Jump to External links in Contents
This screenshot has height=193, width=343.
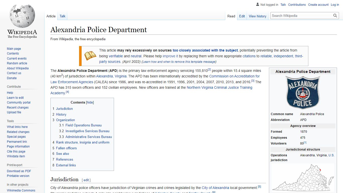click(66, 165)
